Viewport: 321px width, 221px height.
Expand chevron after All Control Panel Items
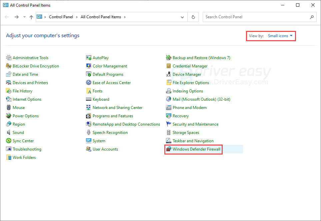coord(125,17)
